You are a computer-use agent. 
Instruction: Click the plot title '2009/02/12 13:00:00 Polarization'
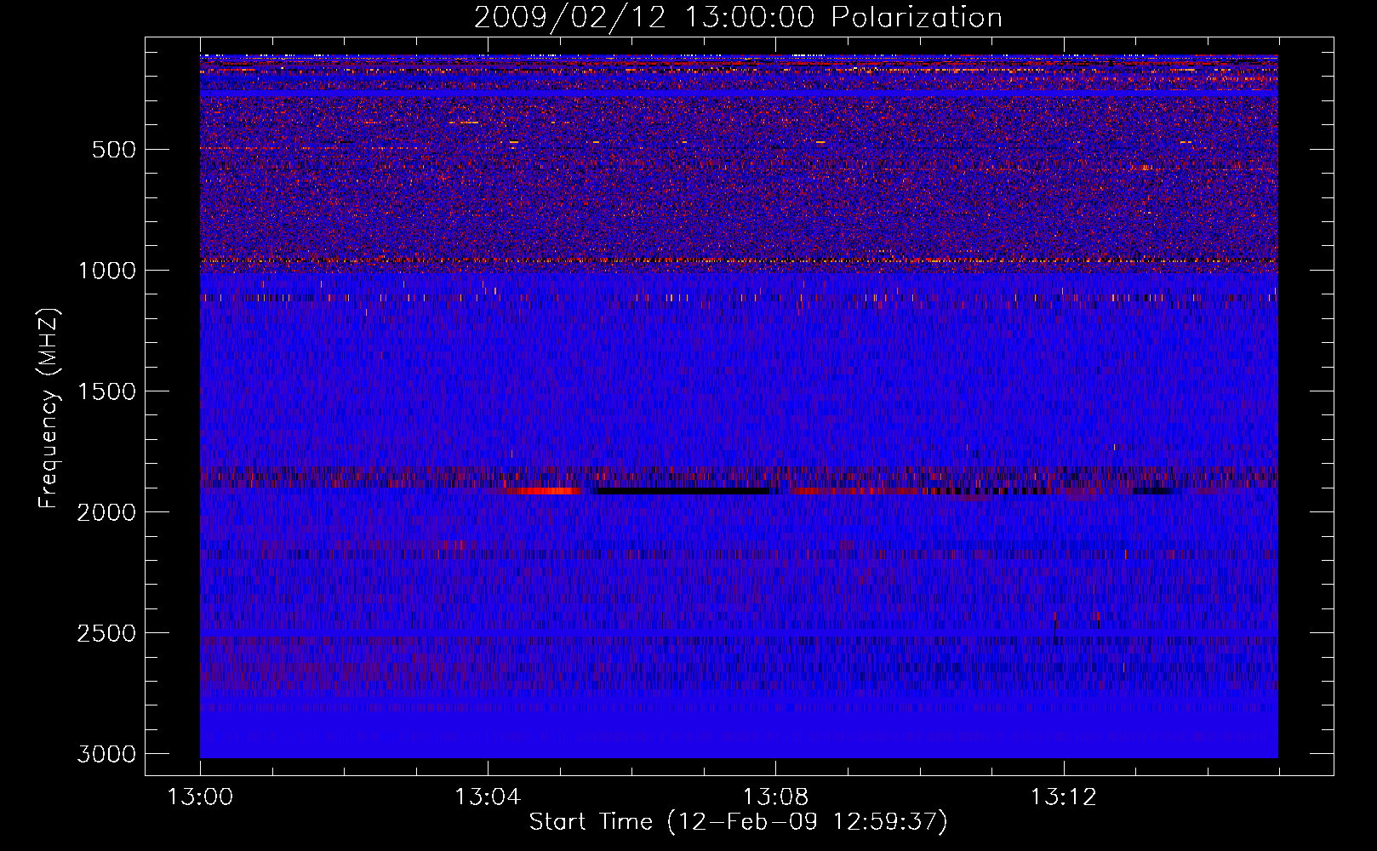[738, 18]
